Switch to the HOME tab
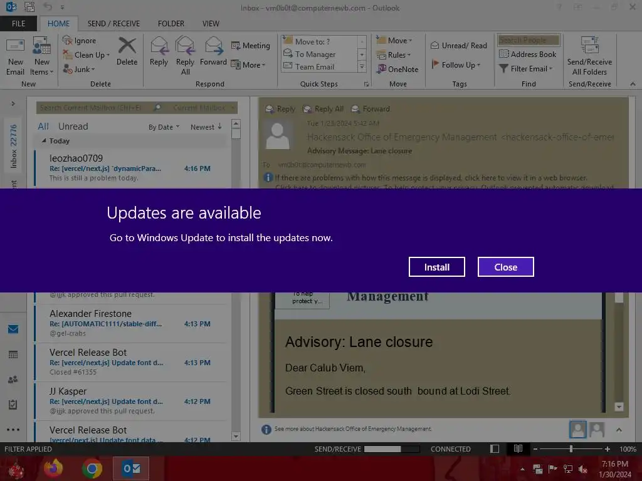 tap(58, 24)
